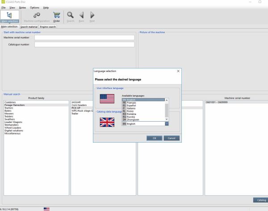This screenshot has width=268, height=211.
Task: Maximize the CLAAS Parts Doc window
Action: point(260,2)
